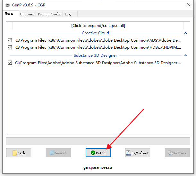The height and width of the screenshot is (176, 196).
Task: Select the Substance 3D Designer group title
Action: tap(95, 55)
